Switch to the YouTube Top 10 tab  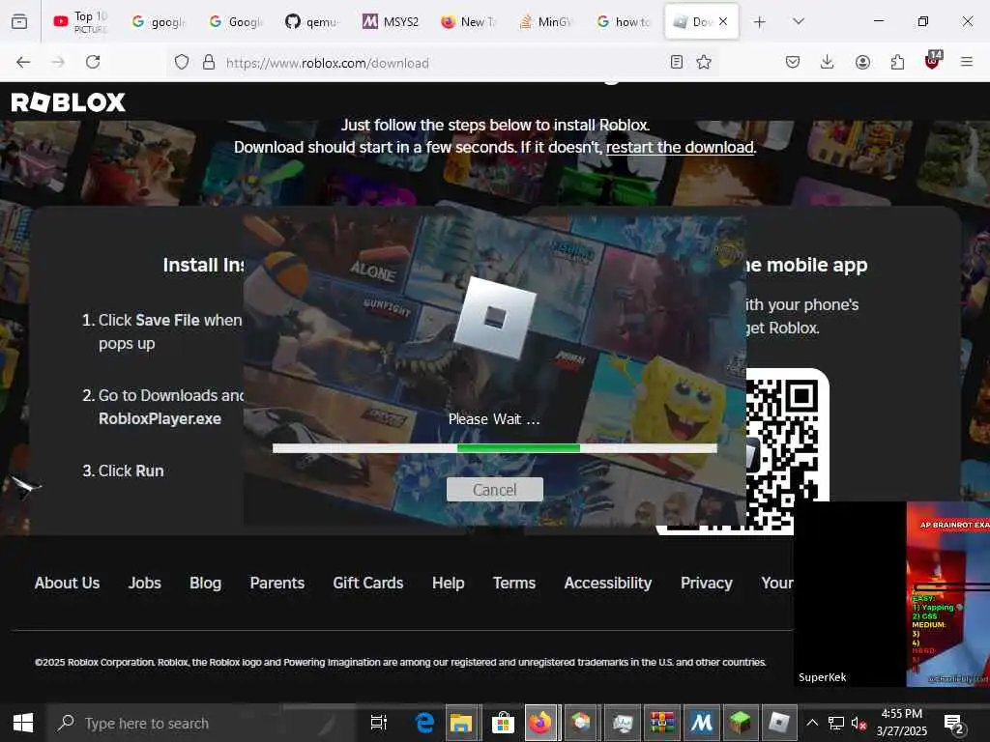80,21
